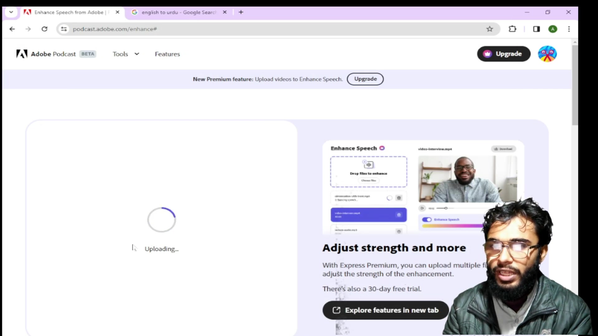598x336 pixels.
Task: Click the page vertical scrollbar thumb
Action: 575,85
